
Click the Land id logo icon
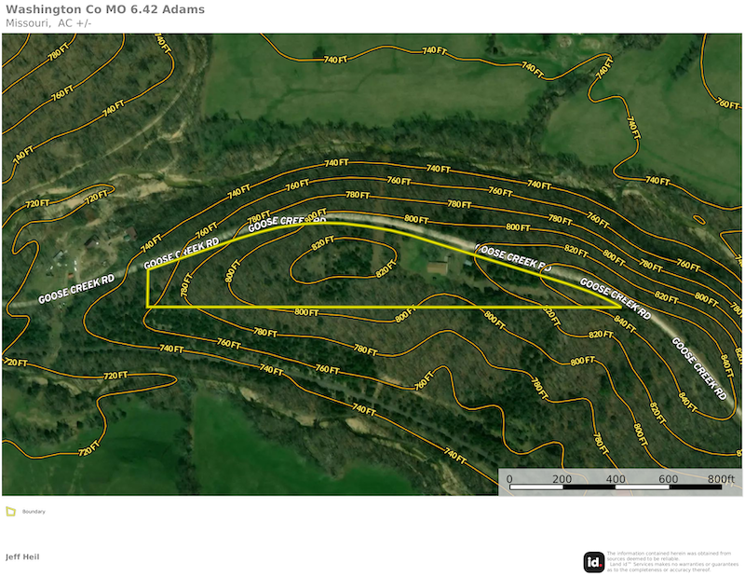click(593, 561)
